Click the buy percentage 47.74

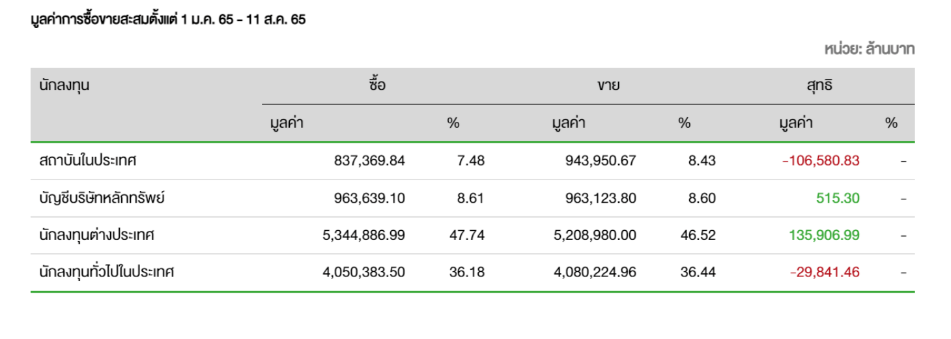[467, 235]
